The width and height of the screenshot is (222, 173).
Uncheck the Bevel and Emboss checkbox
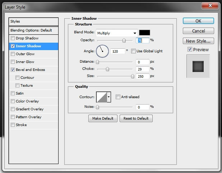pos(13,69)
